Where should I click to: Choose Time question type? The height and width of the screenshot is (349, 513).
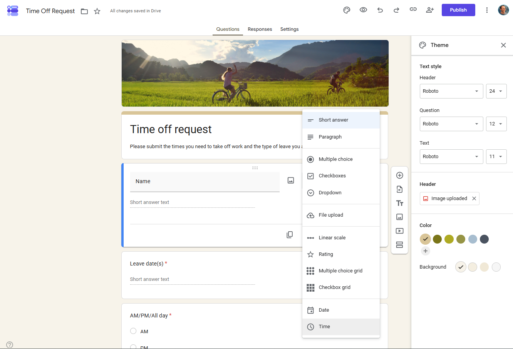[x=341, y=327]
